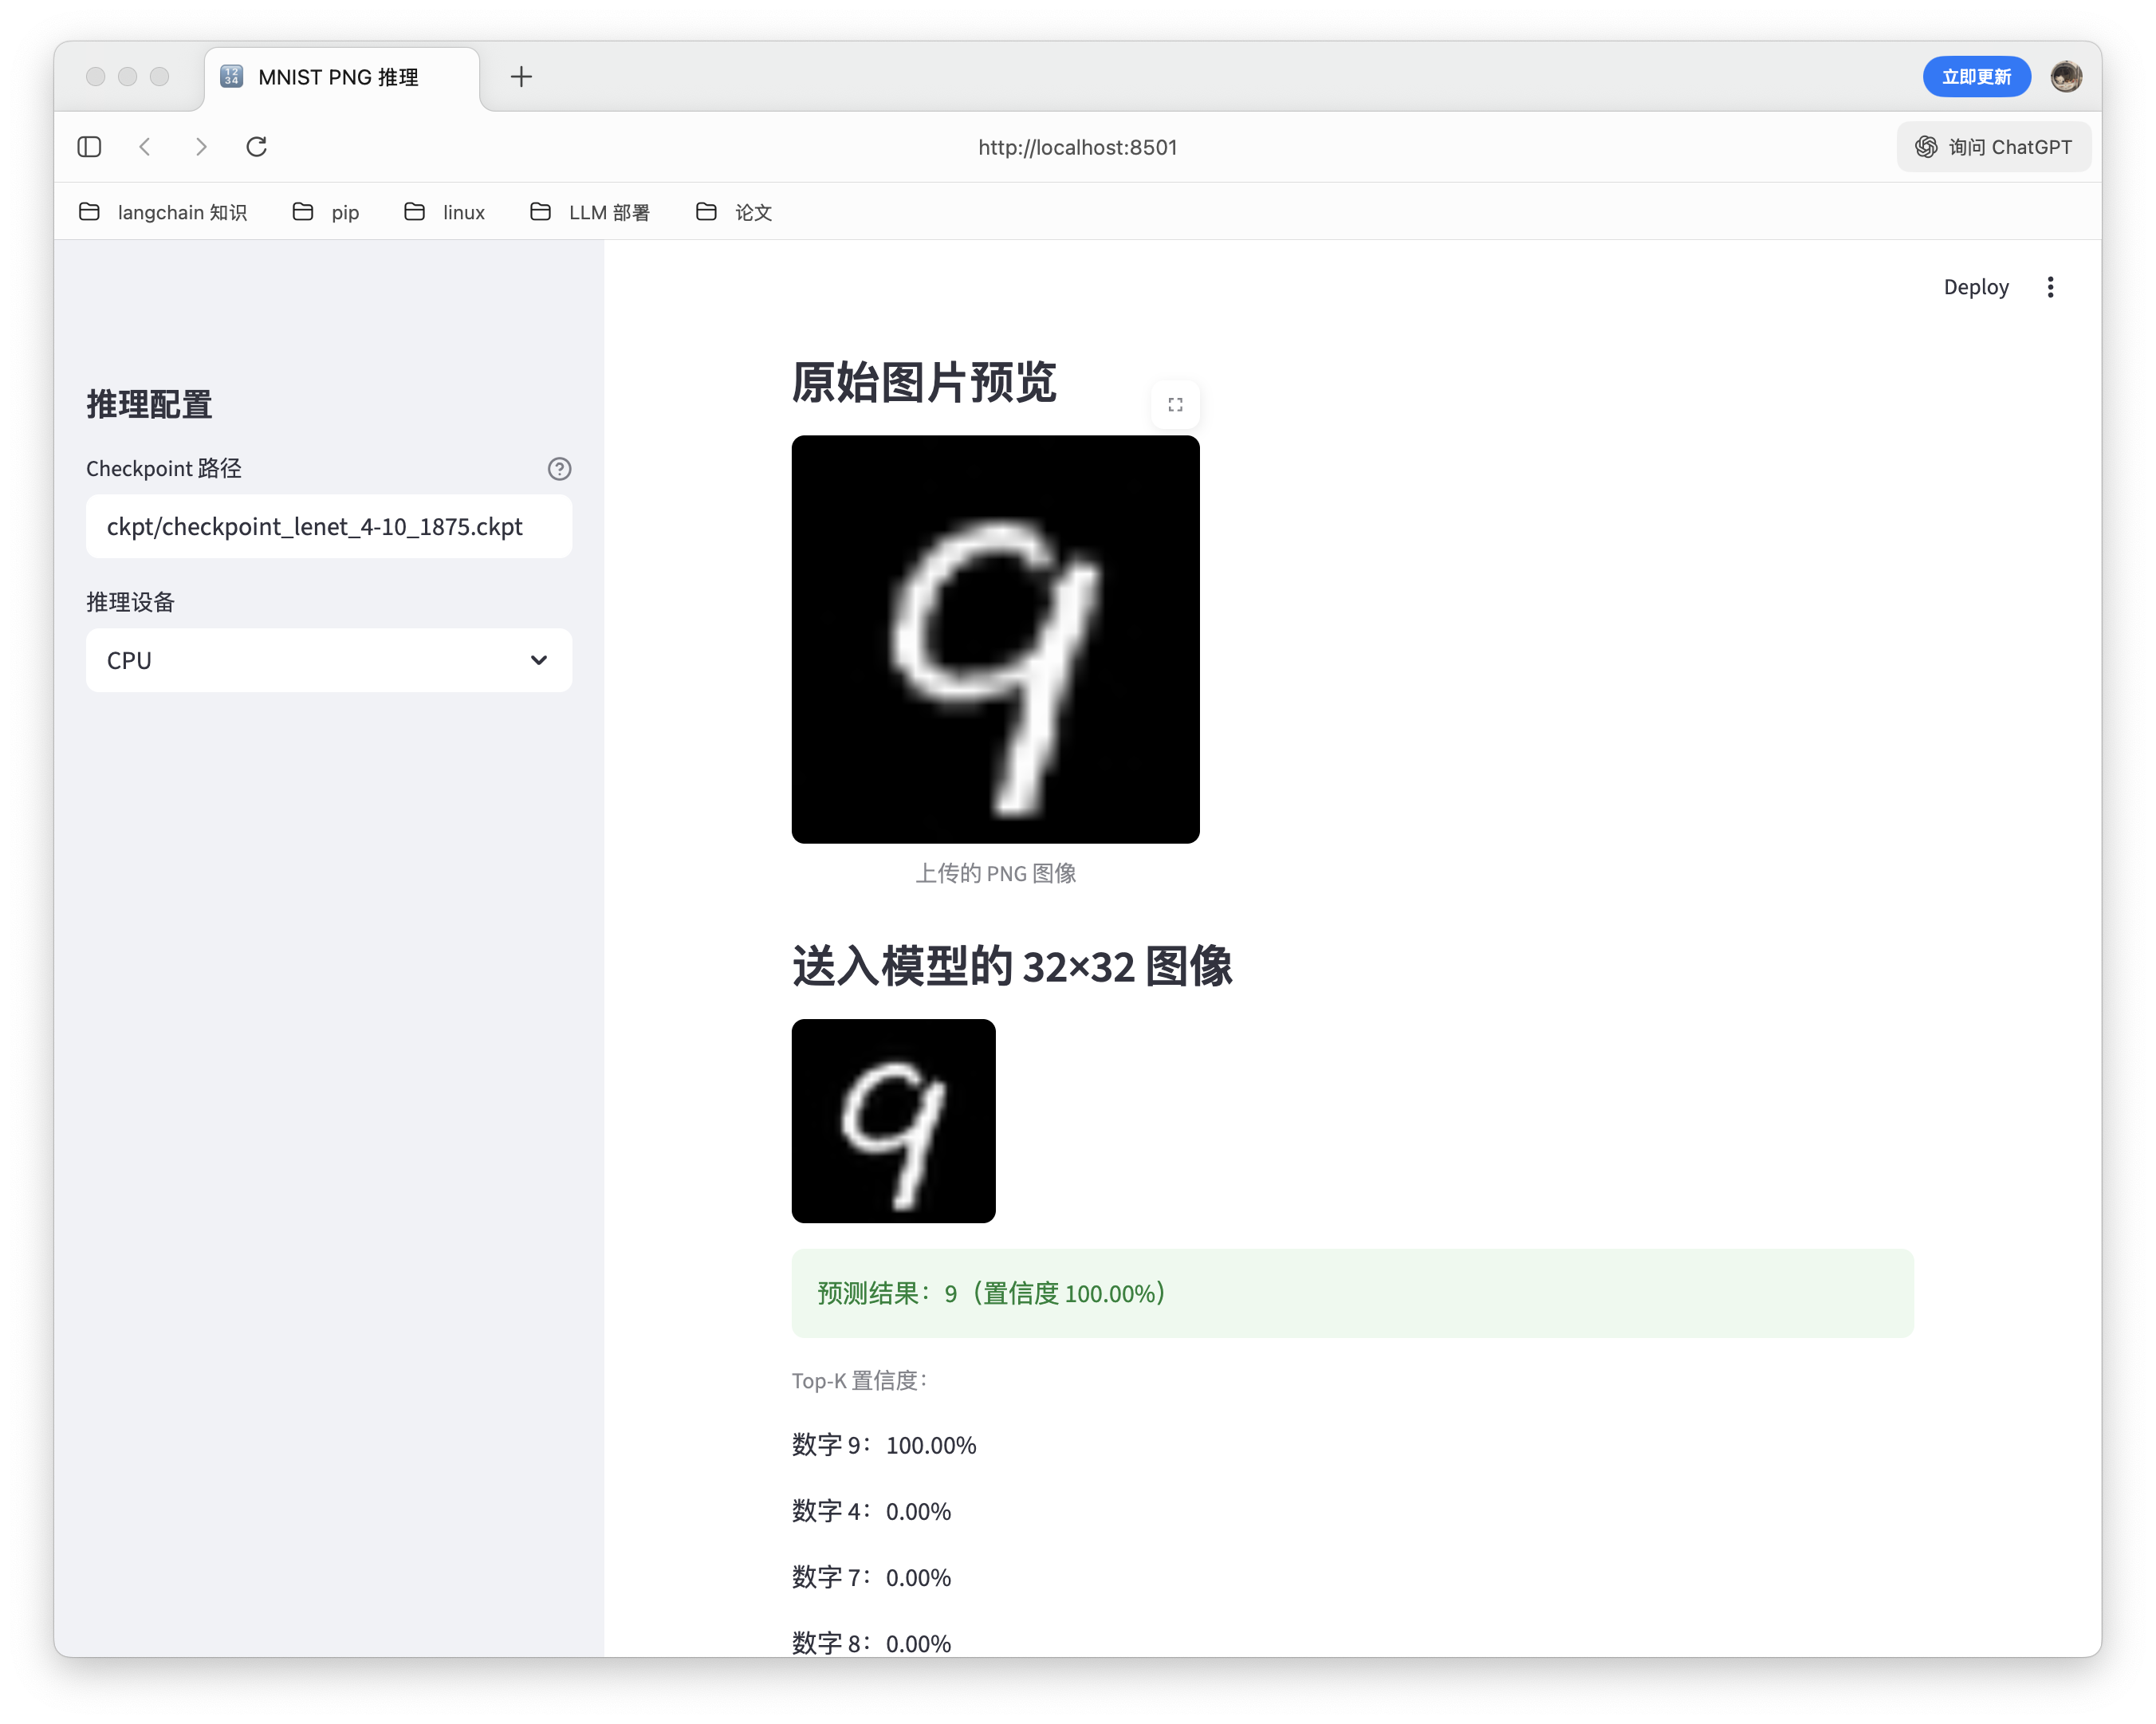This screenshot has width=2156, height=1724.
Task: Go back using browser back arrow
Action: click(145, 147)
